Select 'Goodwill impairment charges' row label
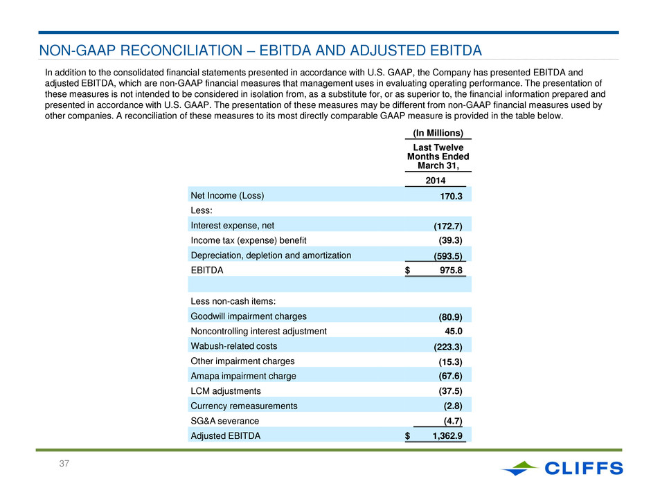 tap(248, 316)
